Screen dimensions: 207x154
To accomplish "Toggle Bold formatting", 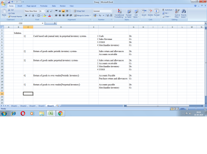I will 26,16.
